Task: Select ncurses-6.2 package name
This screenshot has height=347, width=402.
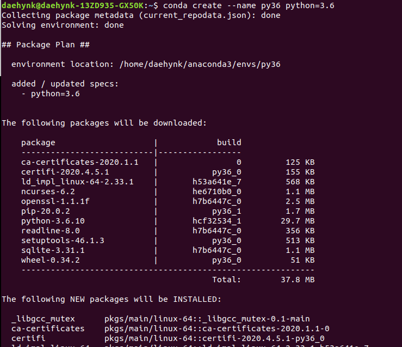Action: pyautogui.click(x=48, y=191)
